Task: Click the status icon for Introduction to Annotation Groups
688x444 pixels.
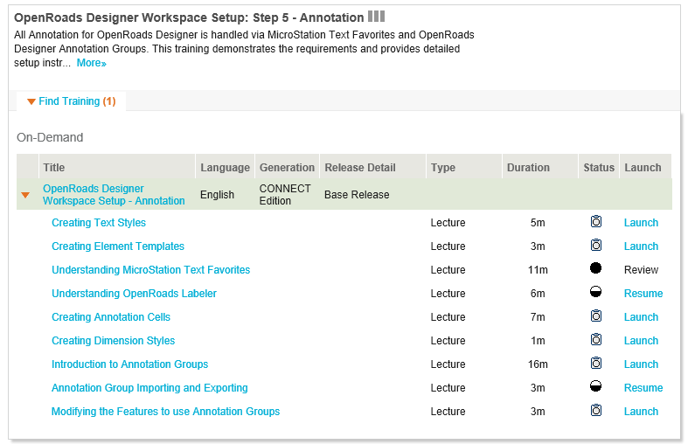Action: pyautogui.click(x=596, y=364)
